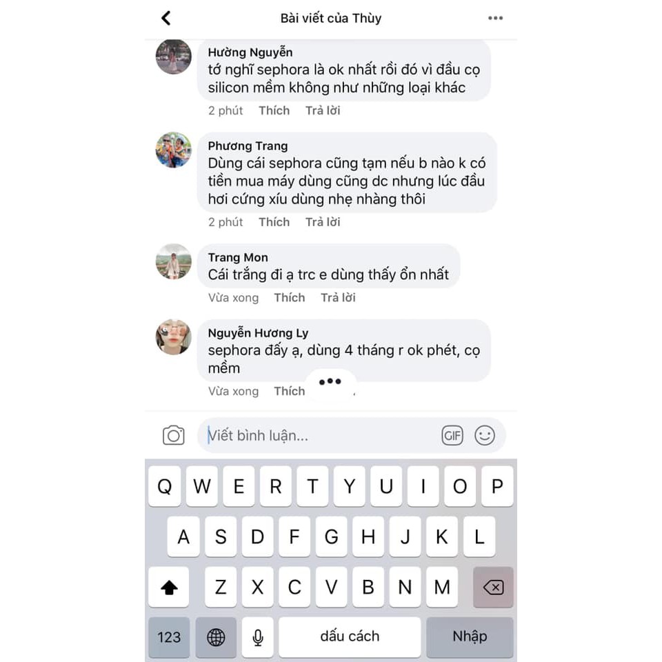Click Phương Trang's name link

pos(248,146)
